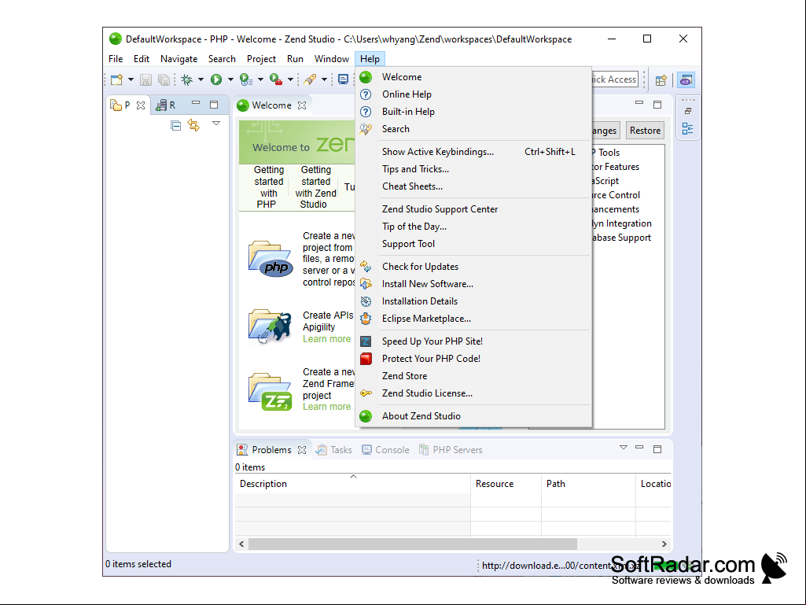Image resolution: width=806 pixels, height=605 pixels.
Task: Toggle Link with Editor in explorer
Action: pos(193,125)
